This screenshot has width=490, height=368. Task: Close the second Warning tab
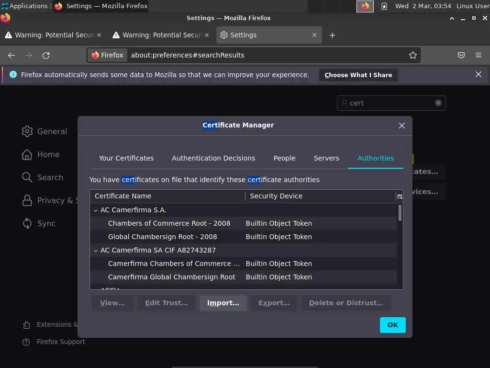(x=207, y=35)
